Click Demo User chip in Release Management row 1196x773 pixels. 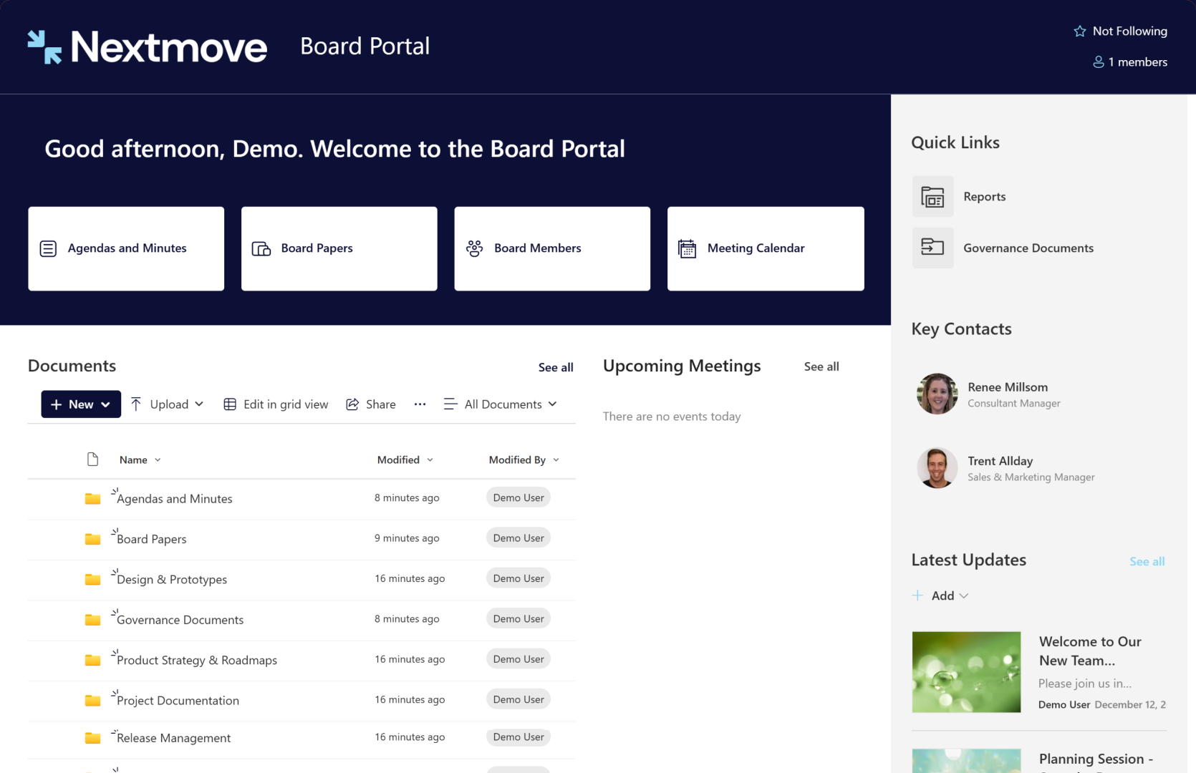pyautogui.click(x=519, y=737)
